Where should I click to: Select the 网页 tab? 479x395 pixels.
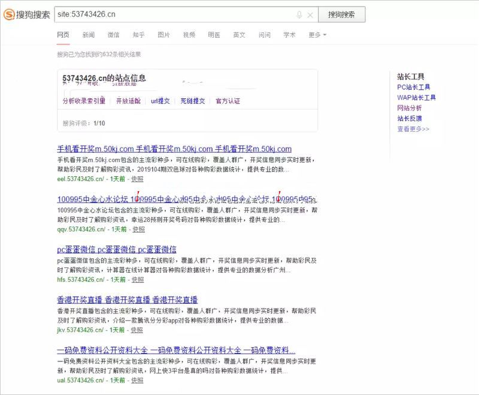63,35
